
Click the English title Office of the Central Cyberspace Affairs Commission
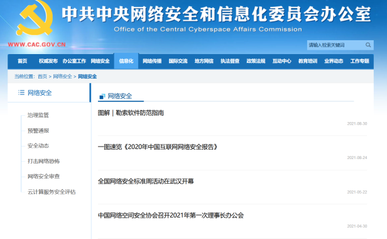(x=208, y=30)
